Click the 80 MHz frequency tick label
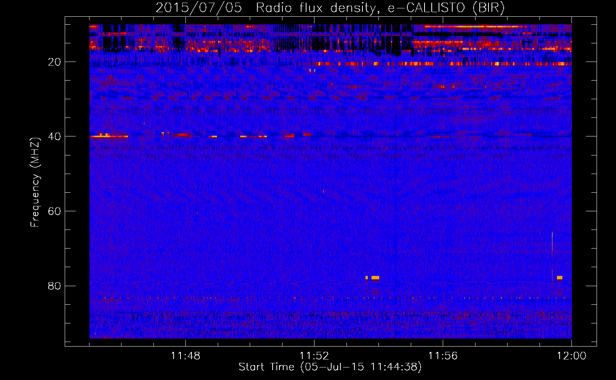Image resolution: width=616 pixels, height=380 pixels. (54, 286)
